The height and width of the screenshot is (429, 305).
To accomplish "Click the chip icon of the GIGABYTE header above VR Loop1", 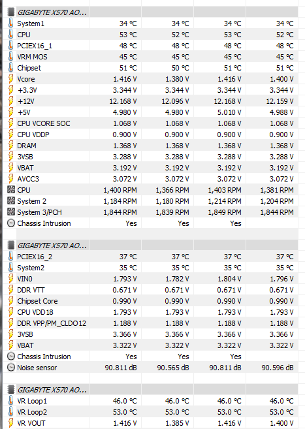I will (x=11, y=389).
